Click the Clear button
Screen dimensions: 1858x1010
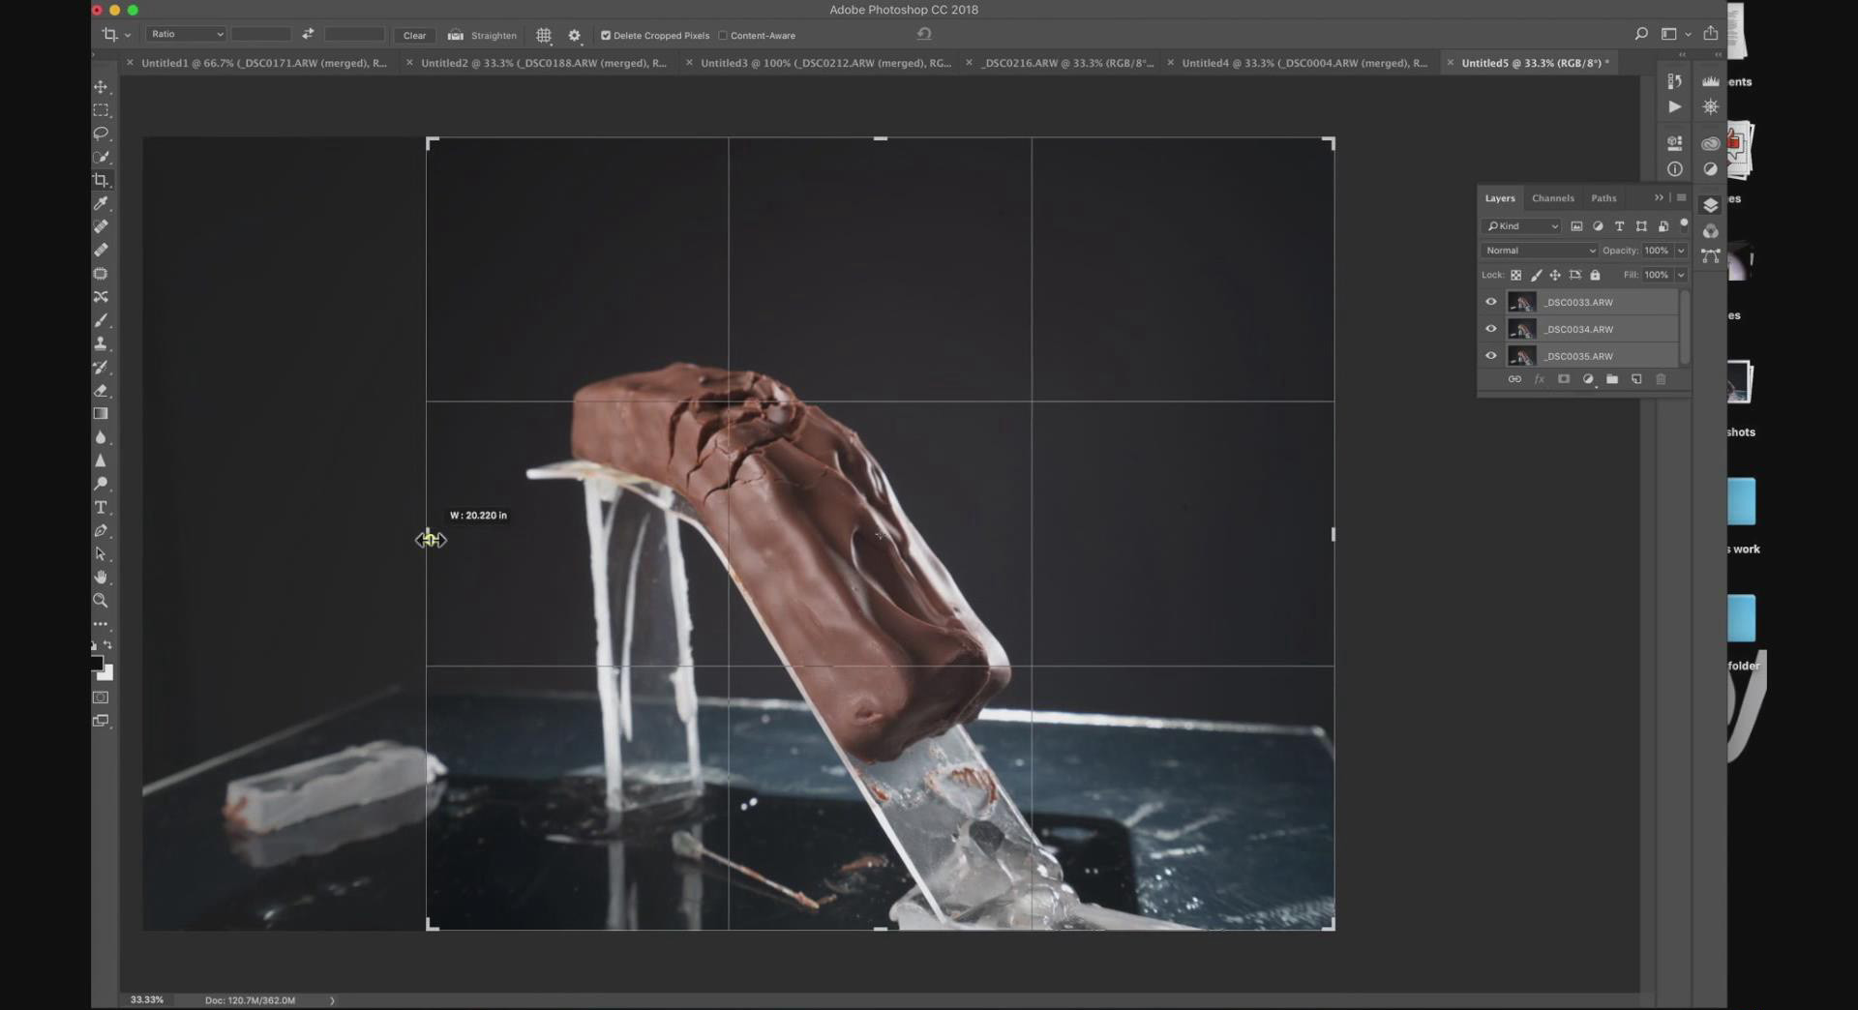[414, 36]
